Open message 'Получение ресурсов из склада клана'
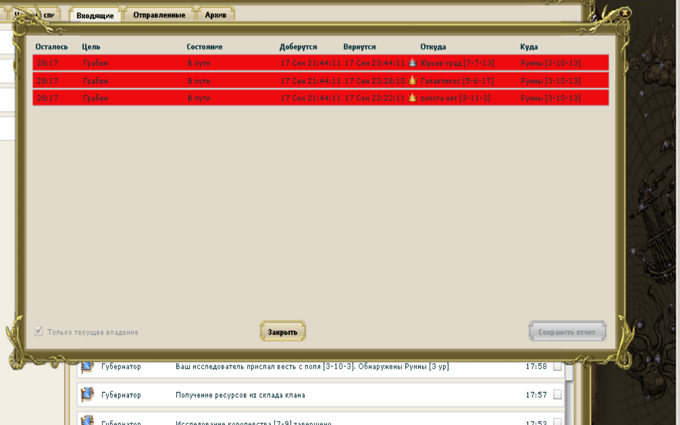 click(x=240, y=395)
